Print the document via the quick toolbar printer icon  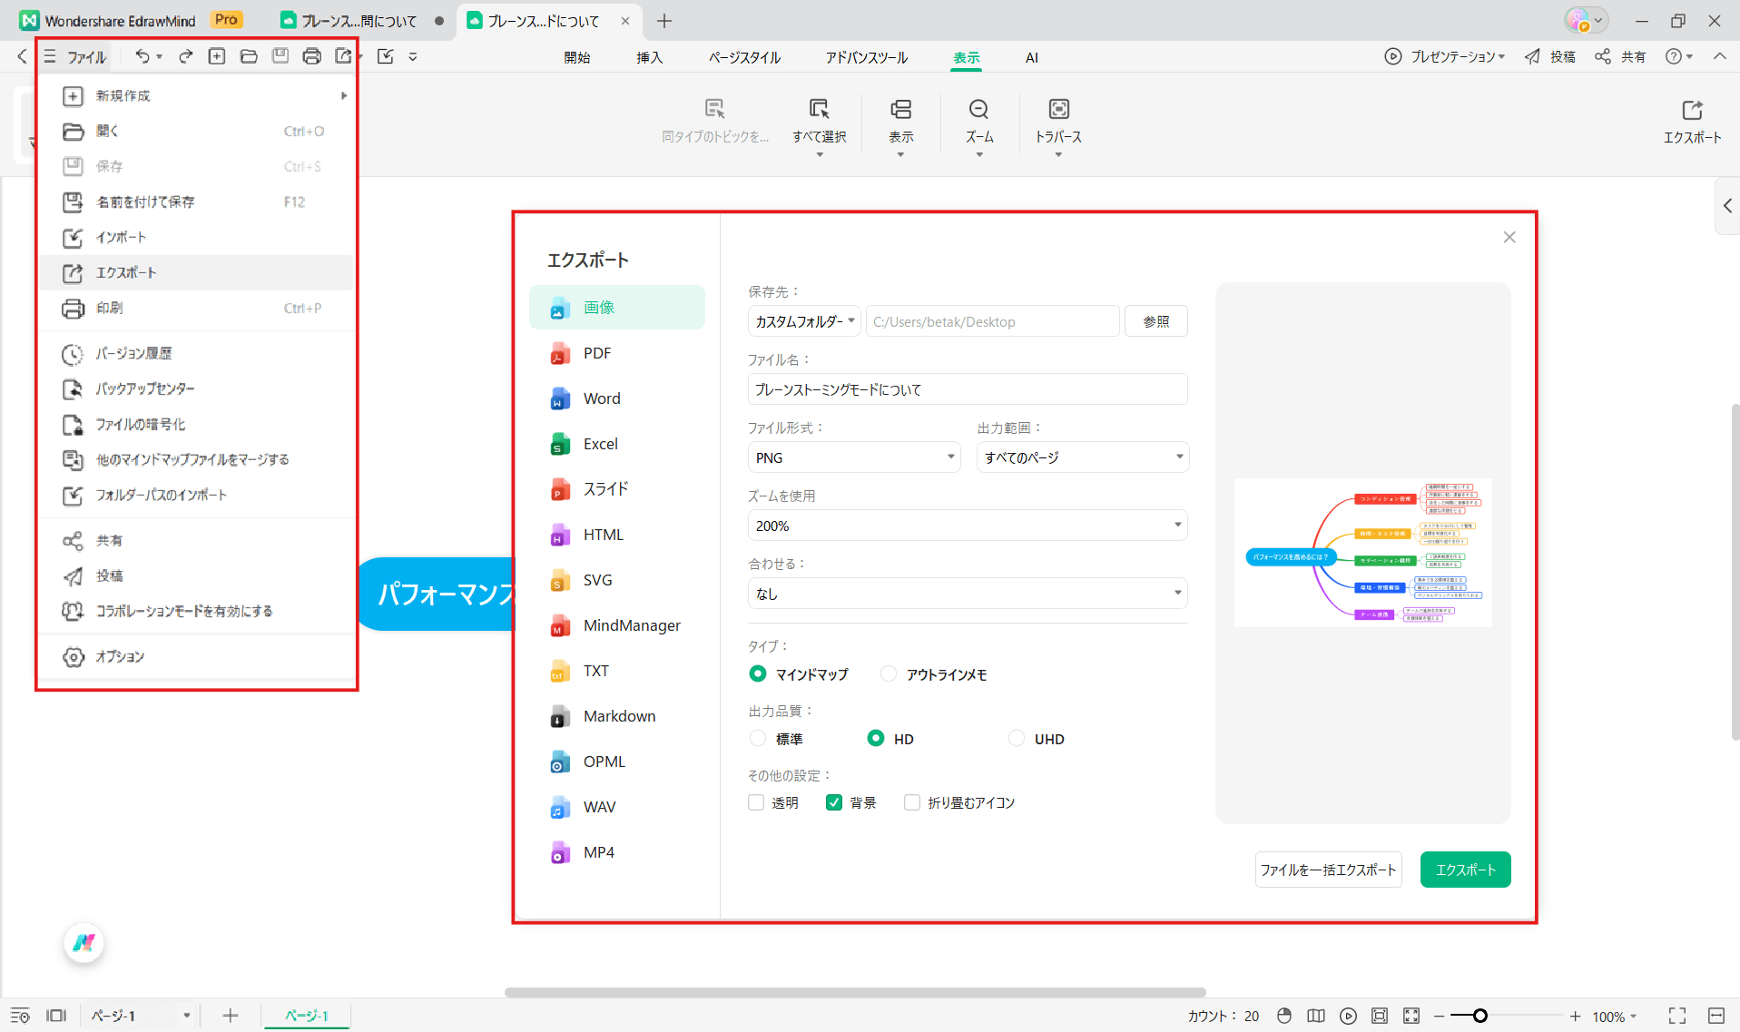click(311, 55)
